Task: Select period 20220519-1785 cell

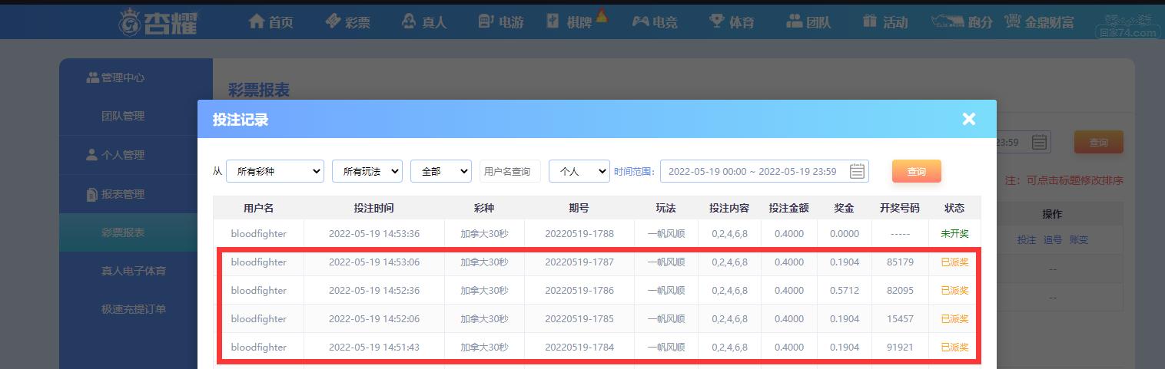Action: click(x=579, y=318)
